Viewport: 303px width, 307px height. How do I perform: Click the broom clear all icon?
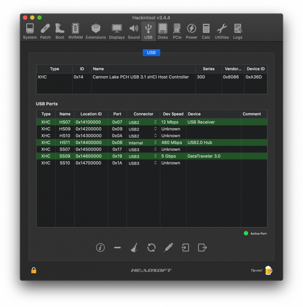pos(134,248)
